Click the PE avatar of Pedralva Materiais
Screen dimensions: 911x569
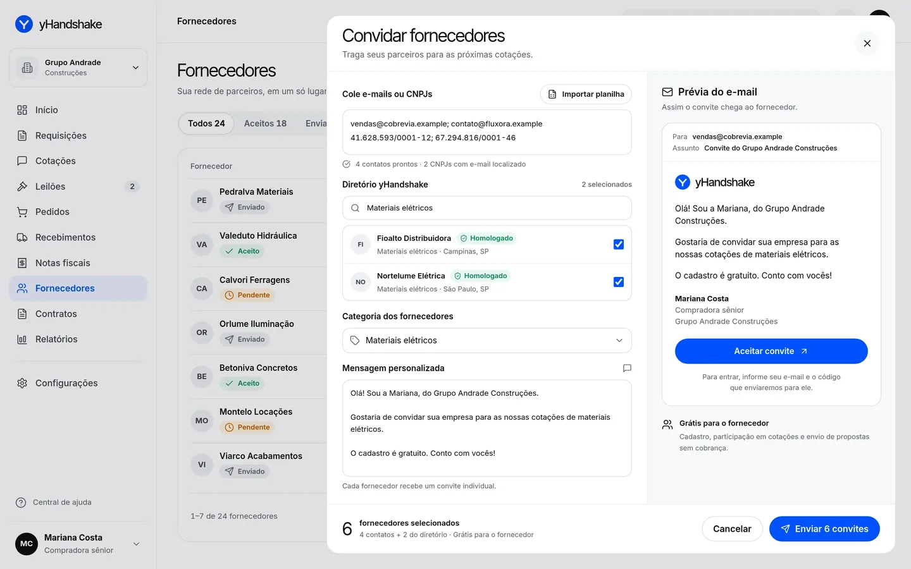202,200
